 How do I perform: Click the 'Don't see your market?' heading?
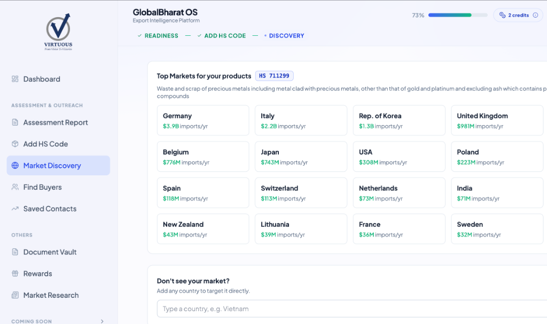point(193,281)
